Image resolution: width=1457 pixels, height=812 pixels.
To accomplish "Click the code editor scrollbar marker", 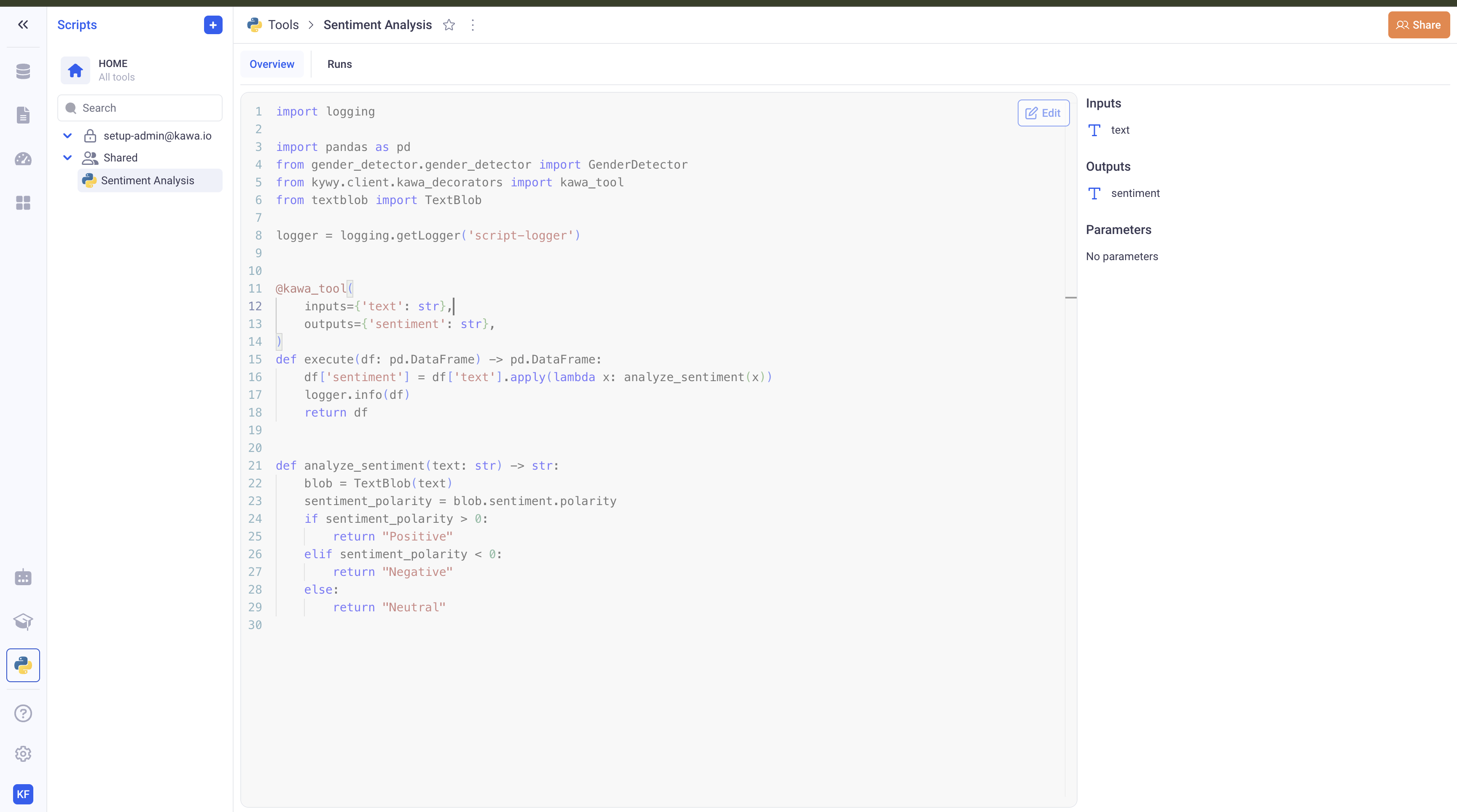I will [1071, 297].
